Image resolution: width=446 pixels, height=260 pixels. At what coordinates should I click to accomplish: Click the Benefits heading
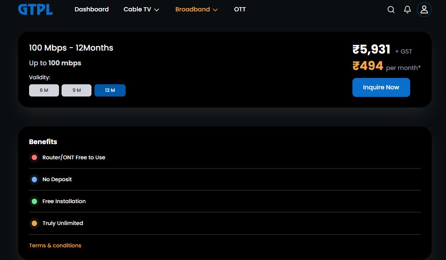[43, 142]
